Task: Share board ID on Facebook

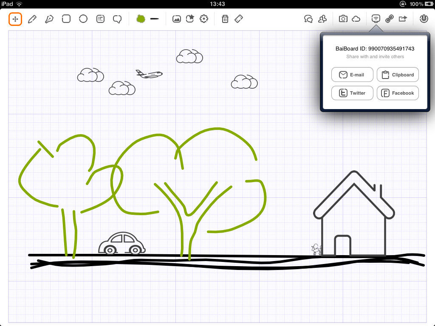Action: 398,93
